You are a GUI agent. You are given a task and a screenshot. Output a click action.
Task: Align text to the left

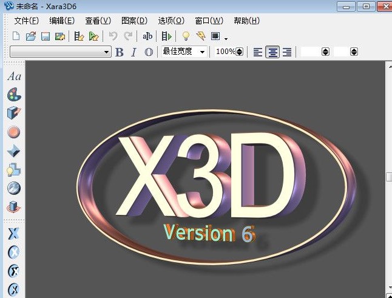click(x=258, y=52)
